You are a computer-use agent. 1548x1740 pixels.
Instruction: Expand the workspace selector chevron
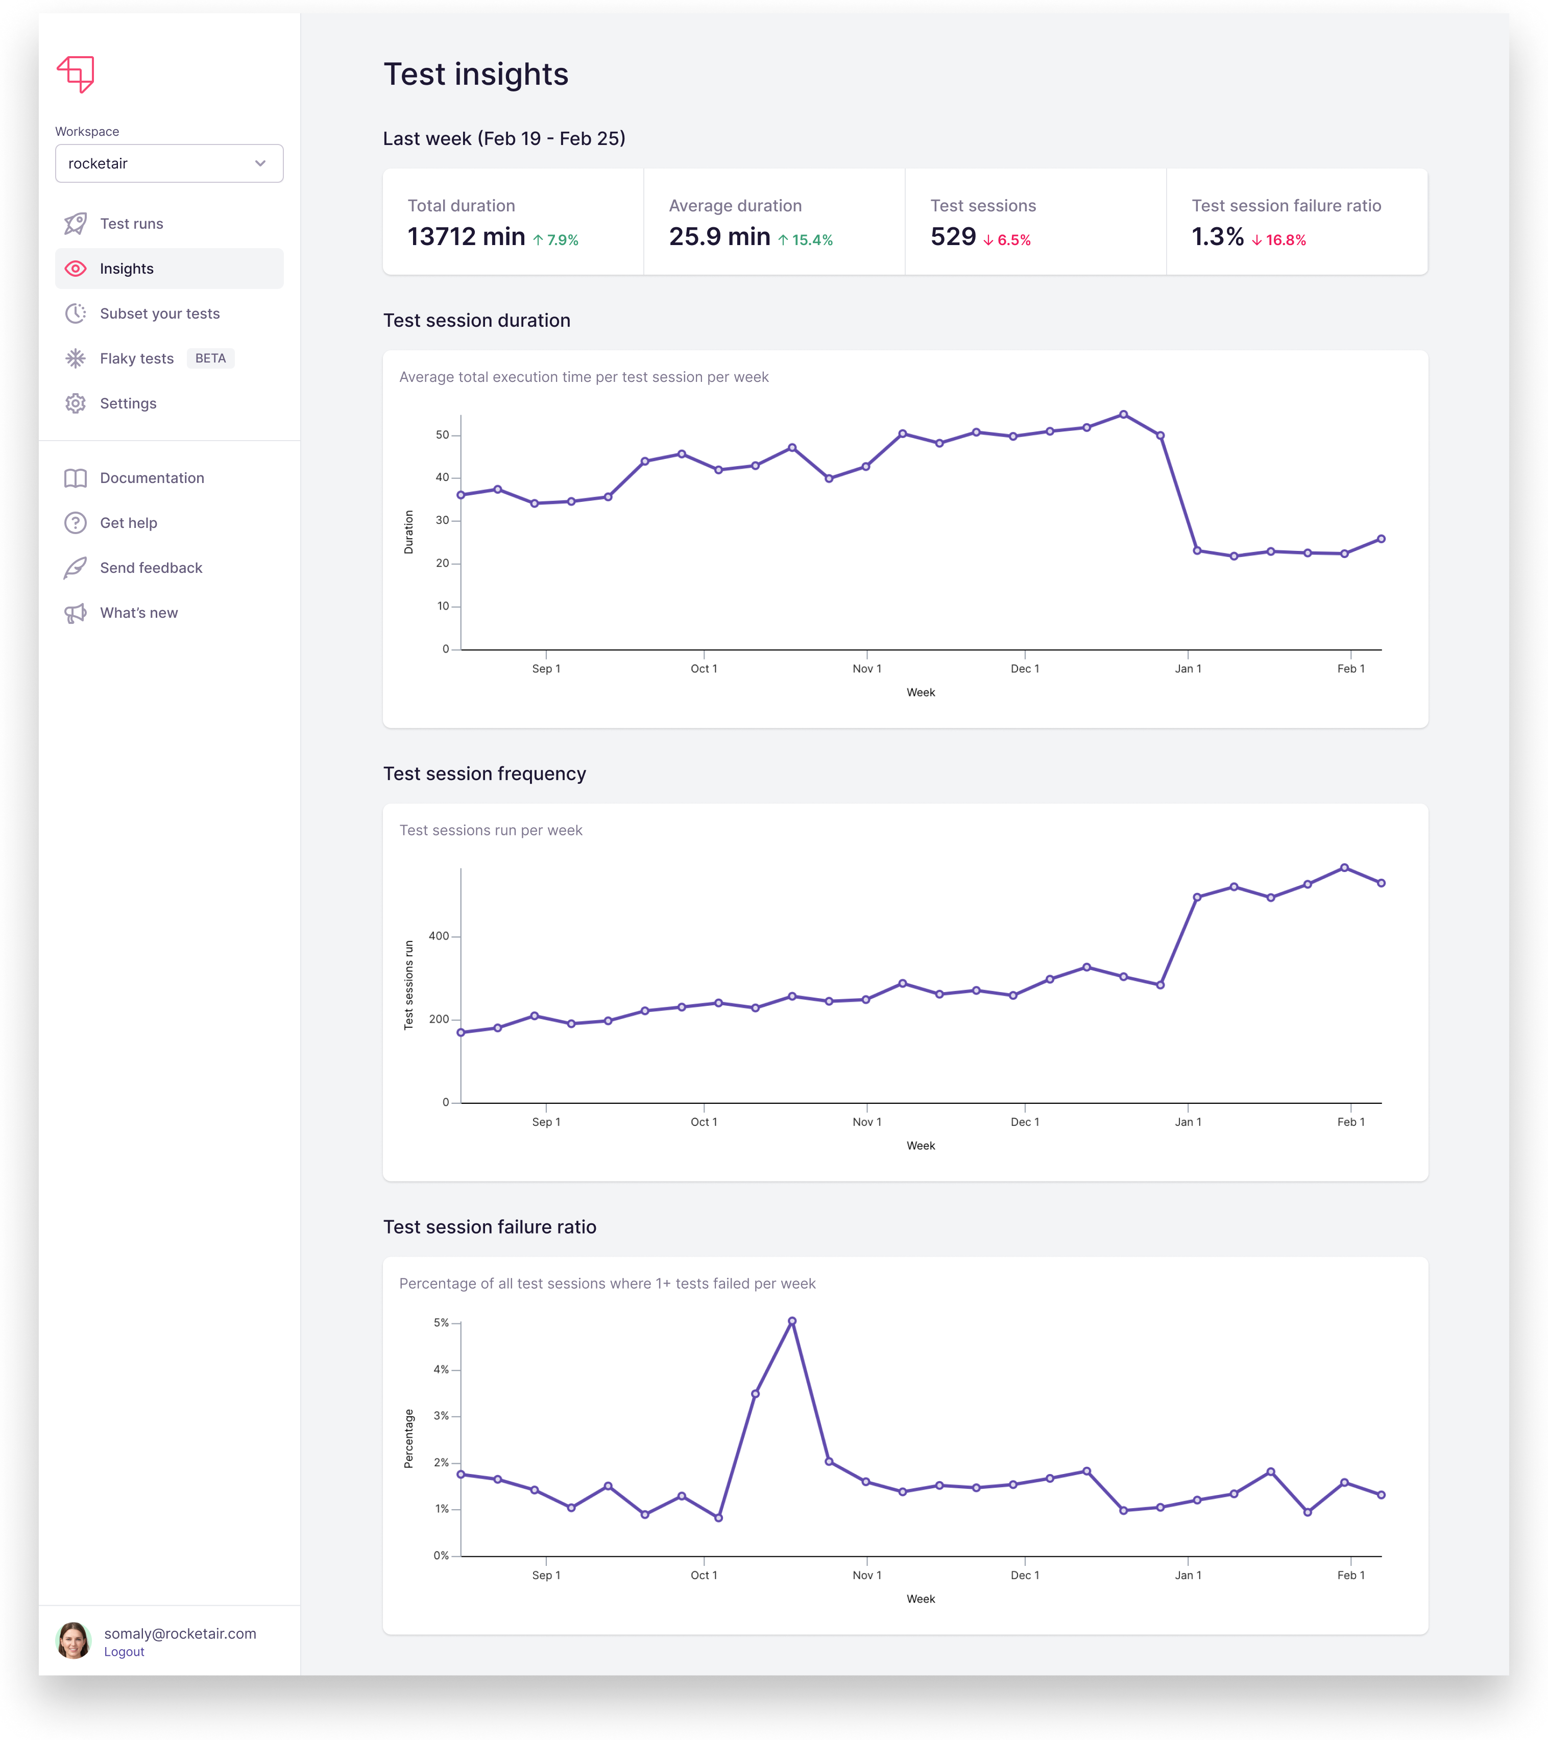click(x=260, y=162)
